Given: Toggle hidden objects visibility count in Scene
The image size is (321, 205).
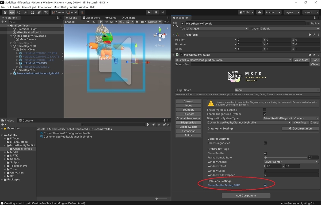Looking at the screenshot, I should [x=122, y=22].
